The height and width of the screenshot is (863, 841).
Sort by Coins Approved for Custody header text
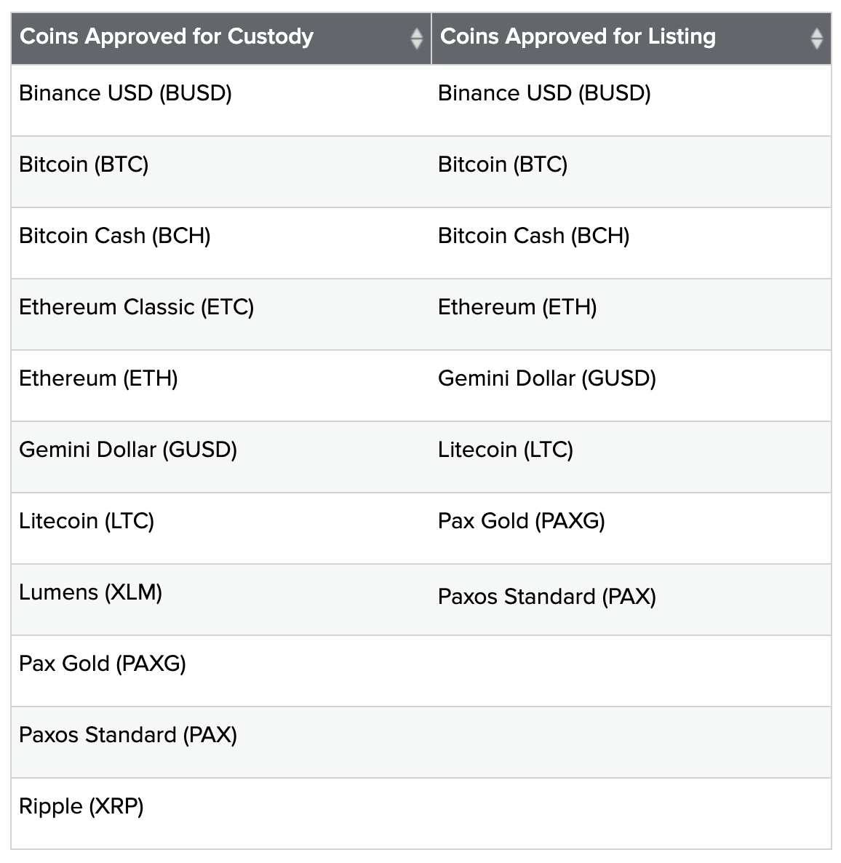(167, 36)
